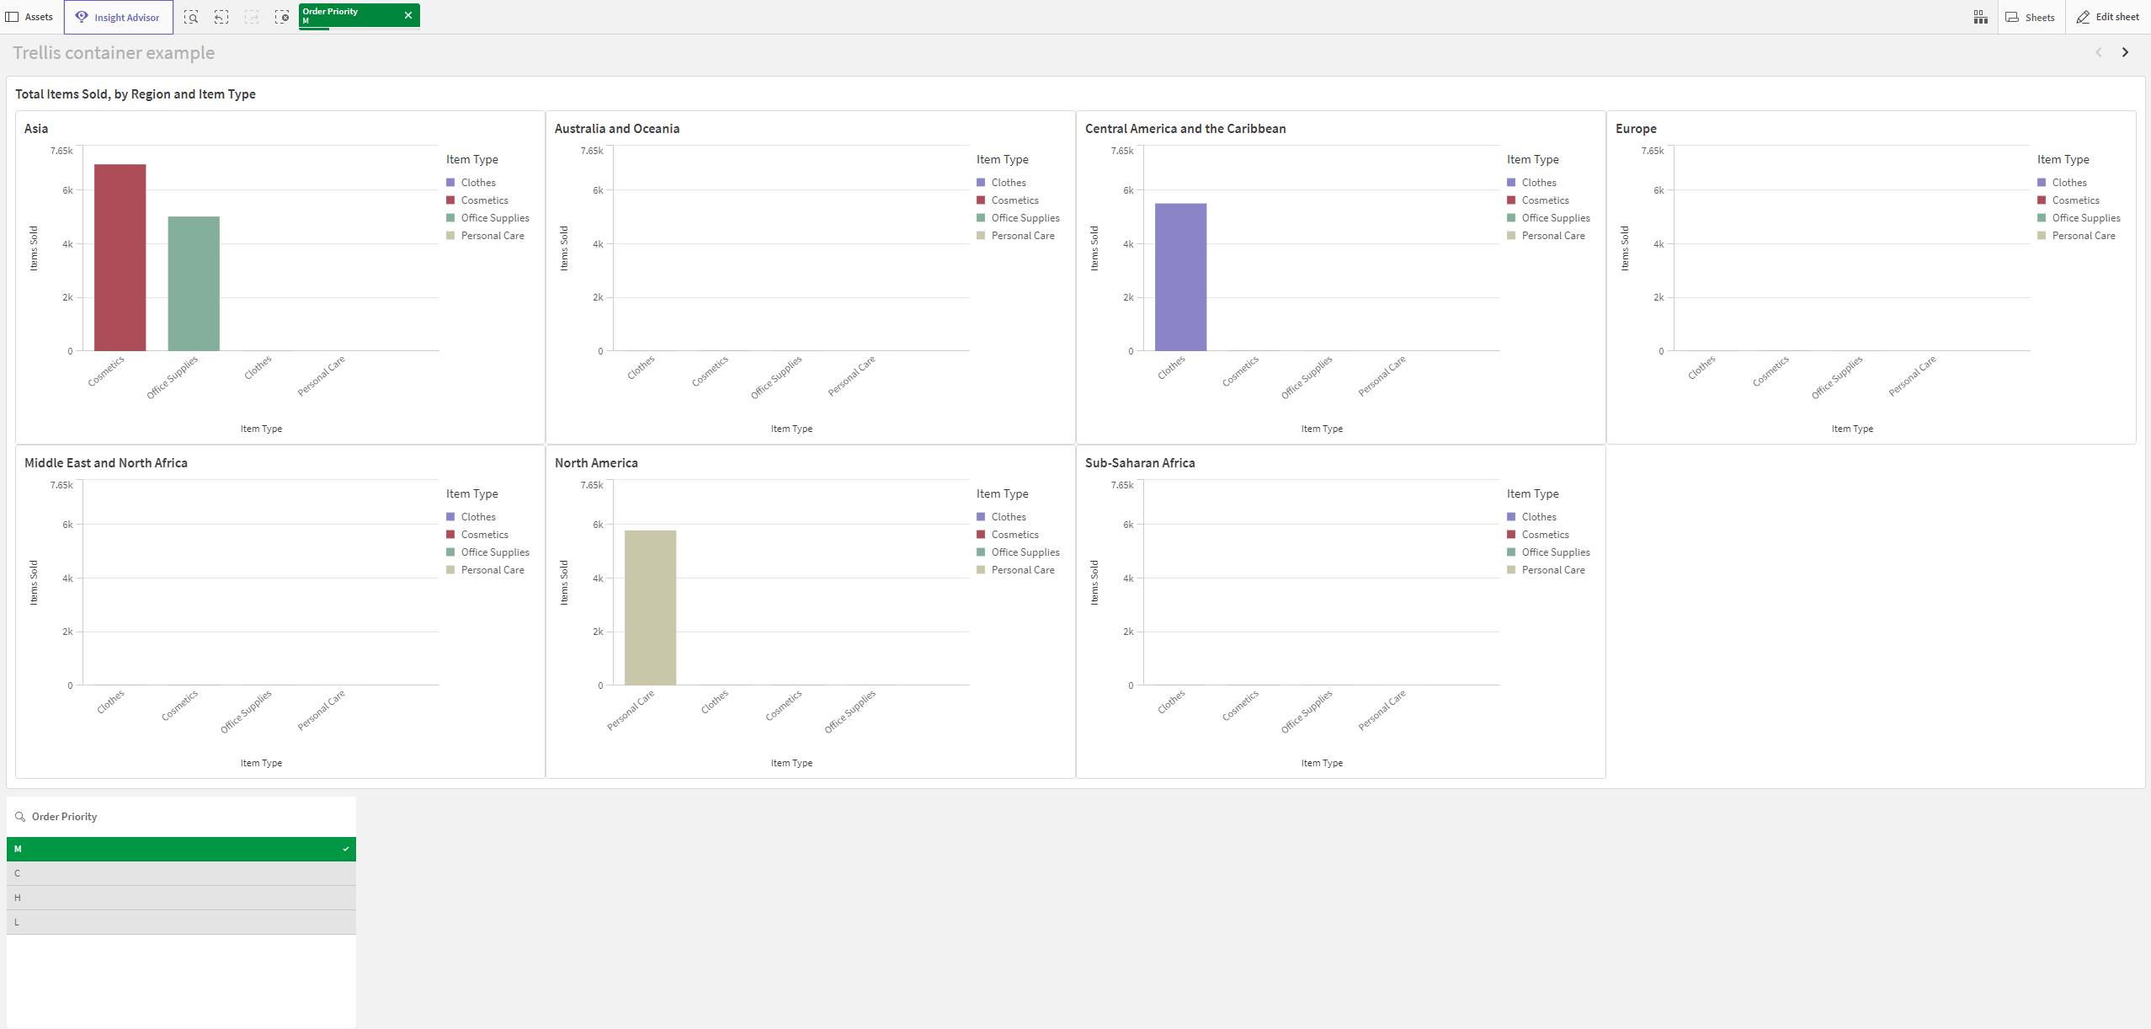Toggle Order Priority filter selection M
Viewport: 2151px width, 1029px height.
(179, 850)
